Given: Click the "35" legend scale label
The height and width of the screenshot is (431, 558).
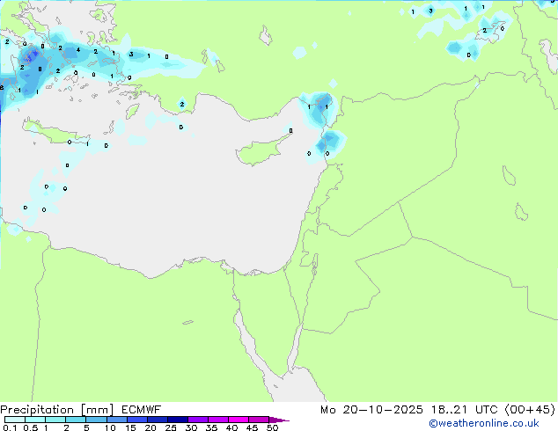Looking at the screenshot, I should tap(211, 427).
